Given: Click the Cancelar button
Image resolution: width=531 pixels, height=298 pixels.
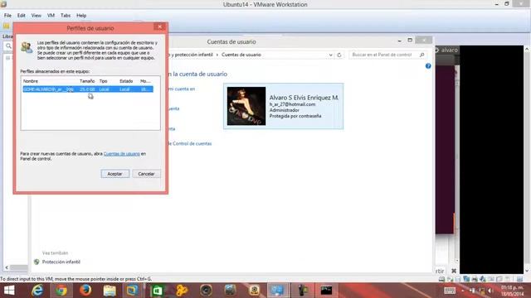Looking at the screenshot, I should pyautogui.click(x=146, y=174).
